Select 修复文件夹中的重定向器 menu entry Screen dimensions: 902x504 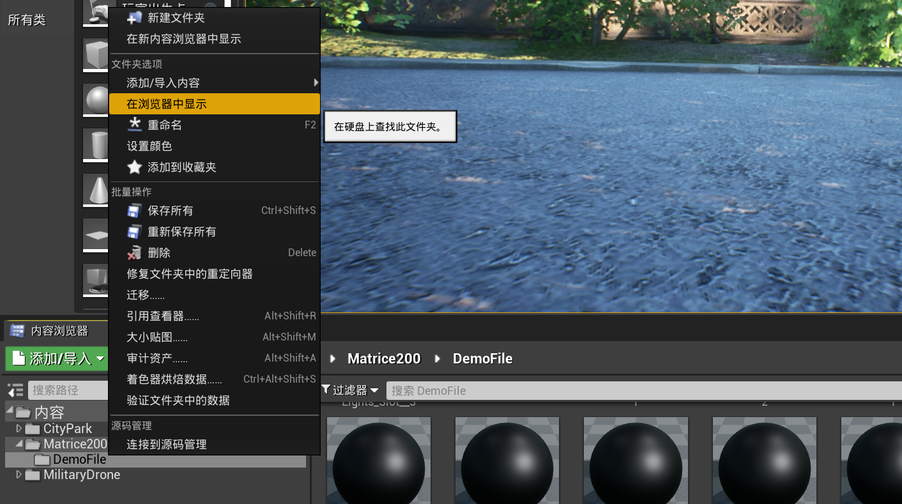(x=214, y=273)
